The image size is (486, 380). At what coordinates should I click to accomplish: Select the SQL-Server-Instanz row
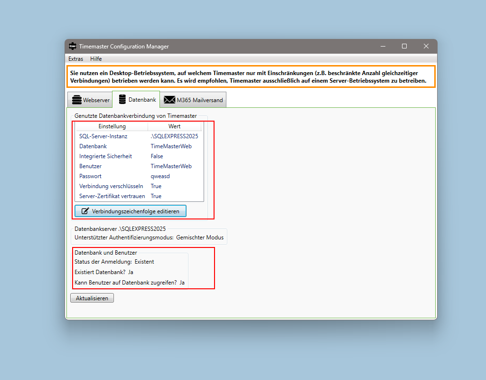click(x=139, y=136)
